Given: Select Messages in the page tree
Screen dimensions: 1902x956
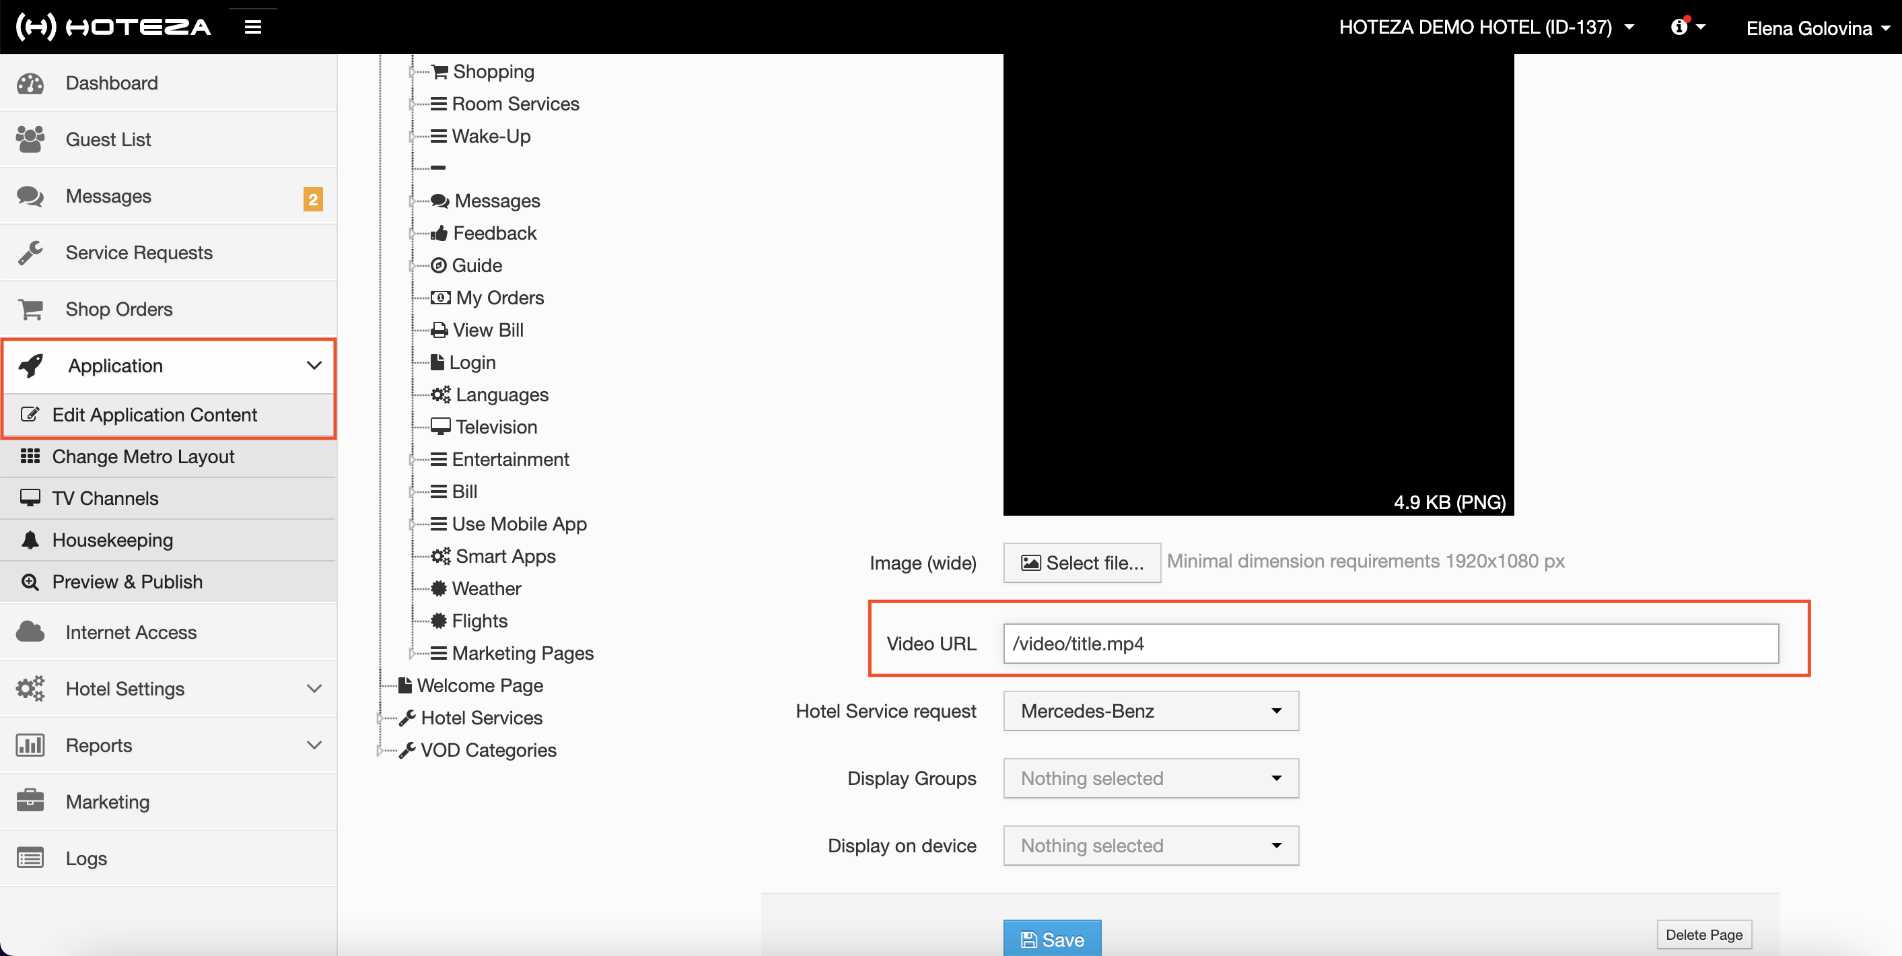Looking at the screenshot, I should 497,201.
